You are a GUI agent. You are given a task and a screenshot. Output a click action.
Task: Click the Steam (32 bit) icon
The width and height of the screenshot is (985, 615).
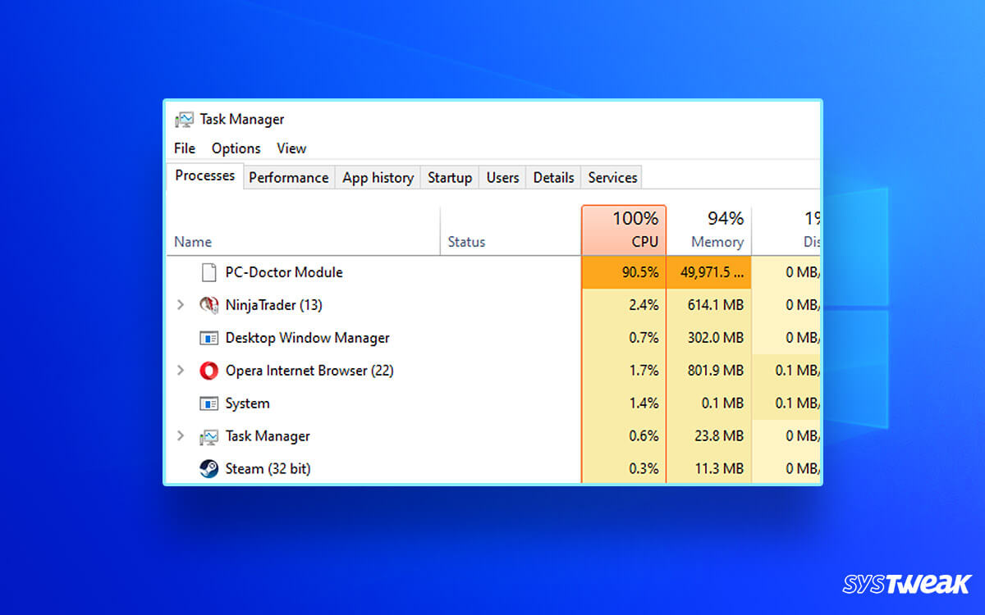(208, 469)
